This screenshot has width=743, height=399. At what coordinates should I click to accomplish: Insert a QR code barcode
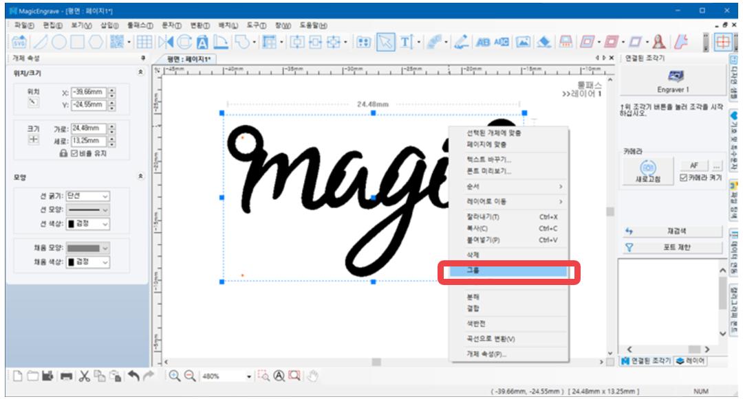pos(116,42)
